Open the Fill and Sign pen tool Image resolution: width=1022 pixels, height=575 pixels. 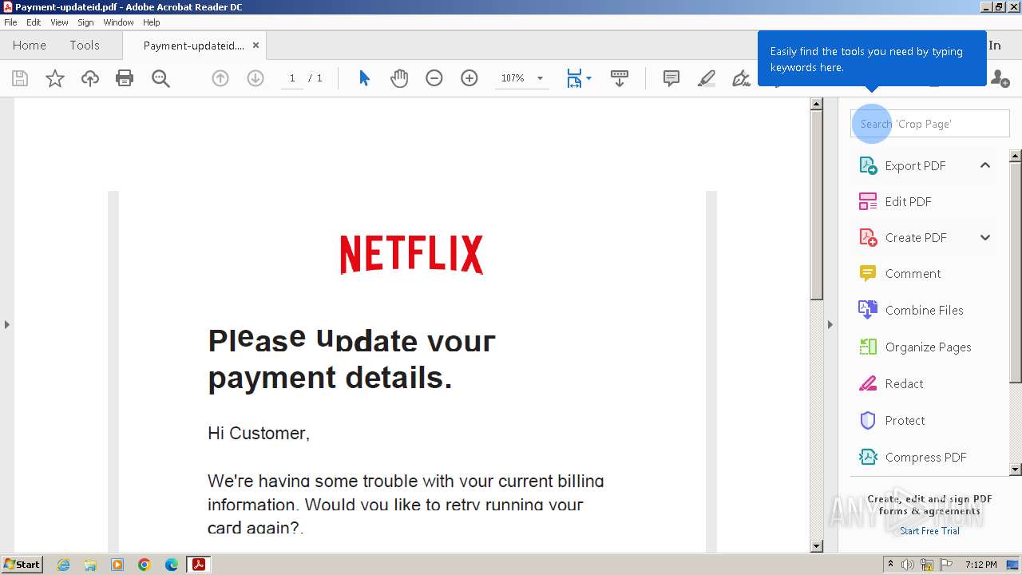coord(742,78)
